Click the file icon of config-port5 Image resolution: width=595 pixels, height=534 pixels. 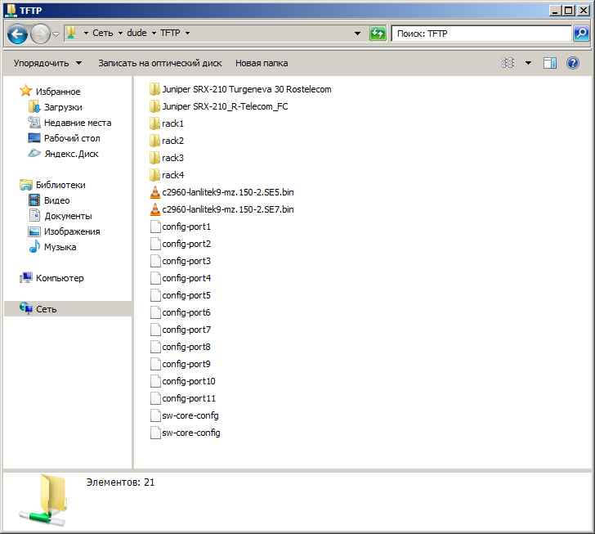tap(155, 295)
